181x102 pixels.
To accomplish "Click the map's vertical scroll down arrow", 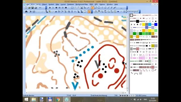I will [127, 91].
